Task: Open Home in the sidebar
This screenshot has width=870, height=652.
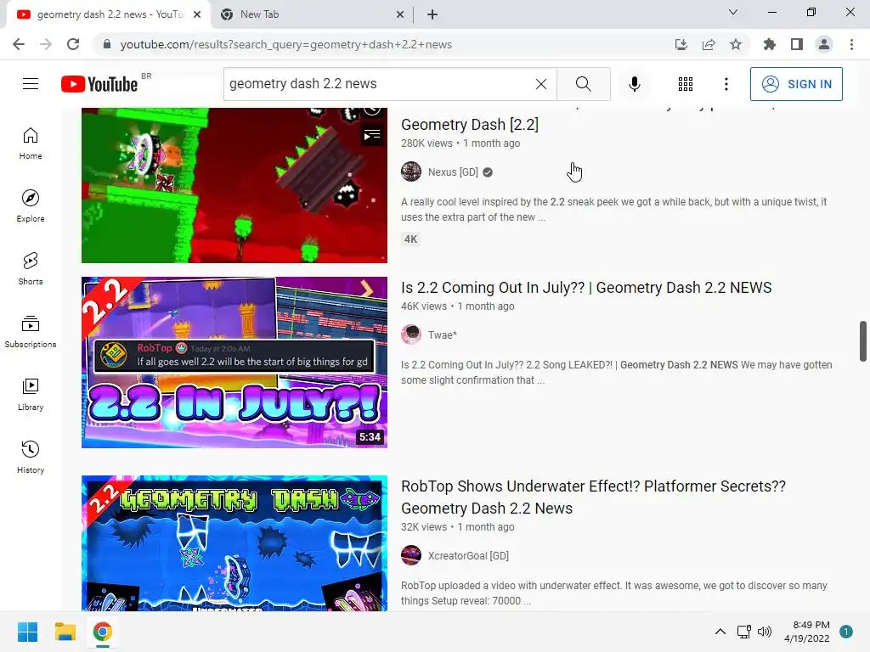Action: (x=31, y=143)
